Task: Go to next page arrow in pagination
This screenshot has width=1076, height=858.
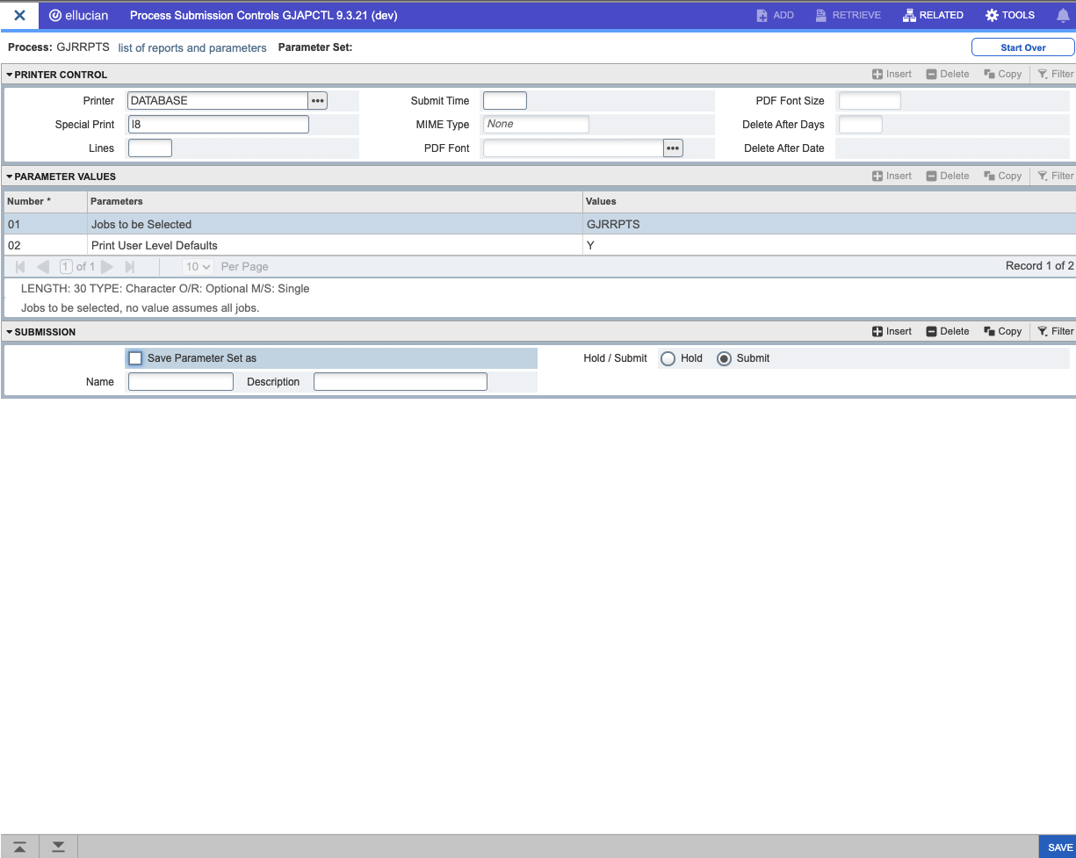Action: pyautogui.click(x=106, y=267)
